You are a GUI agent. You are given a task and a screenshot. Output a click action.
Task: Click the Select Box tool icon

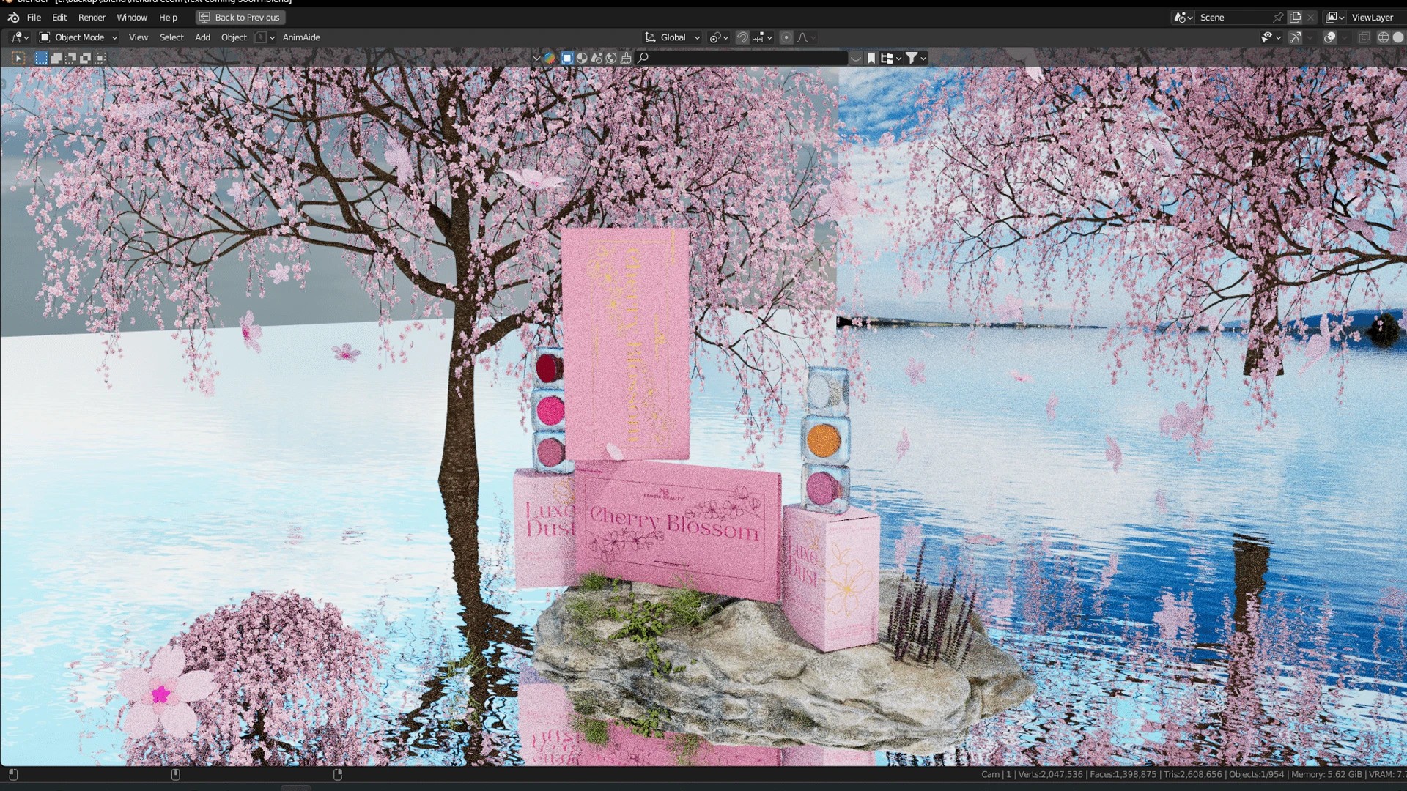[19, 58]
